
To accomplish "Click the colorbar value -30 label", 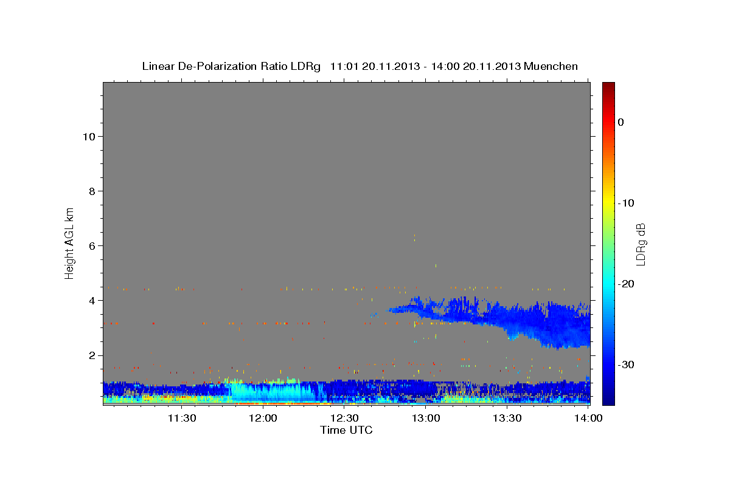I will [627, 364].
